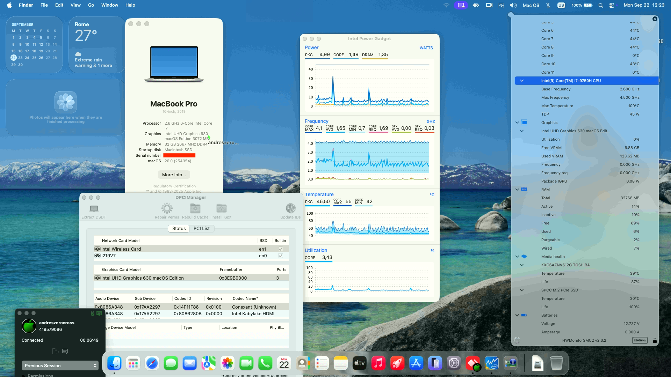
Task: Switch to PCI List tab in DPCIManager
Action: point(202,229)
